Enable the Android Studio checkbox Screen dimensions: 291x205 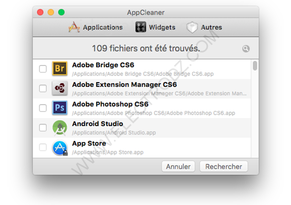point(43,128)
